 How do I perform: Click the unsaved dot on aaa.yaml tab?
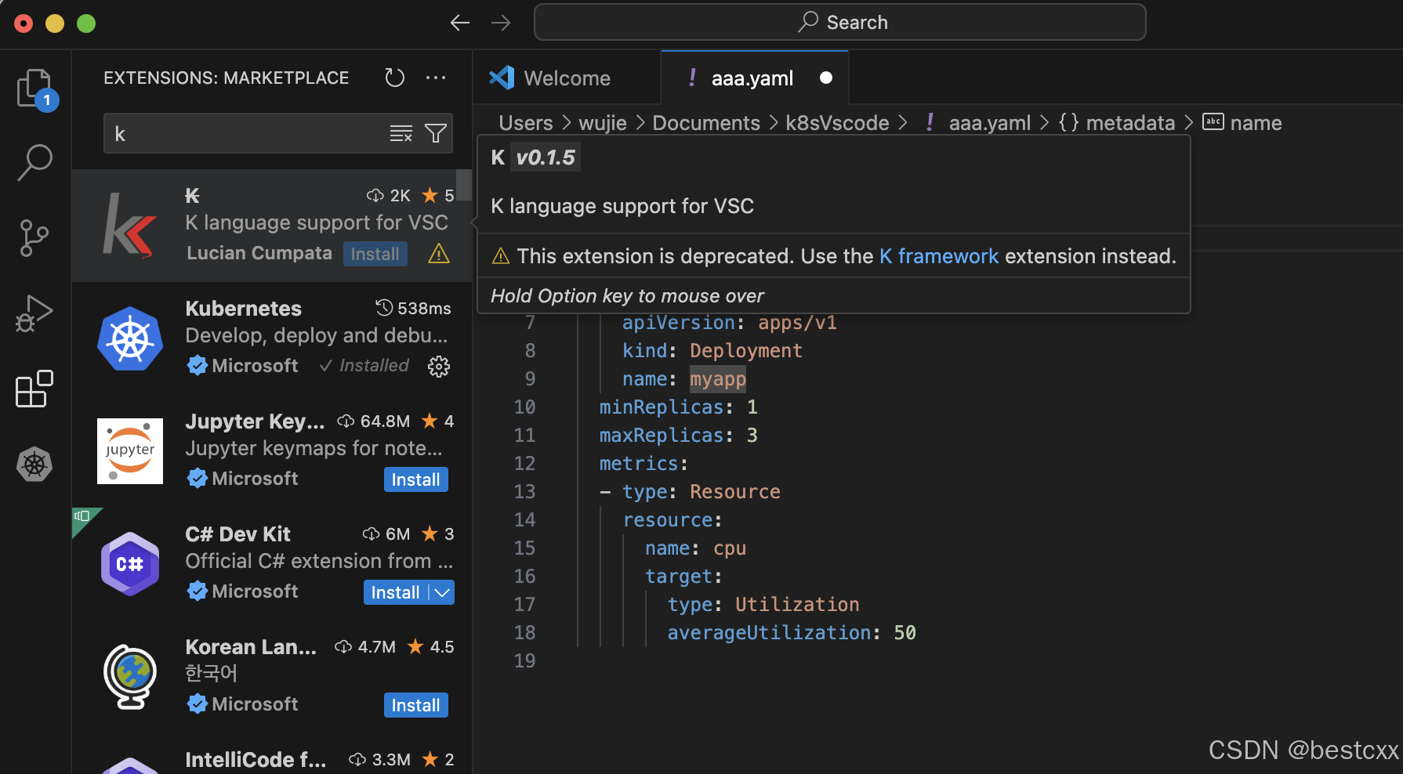826,78
